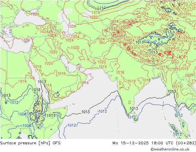Click the 1028 label near the Caucasus
The width and height of the screenshot is (196, 152).
[52, 35]
